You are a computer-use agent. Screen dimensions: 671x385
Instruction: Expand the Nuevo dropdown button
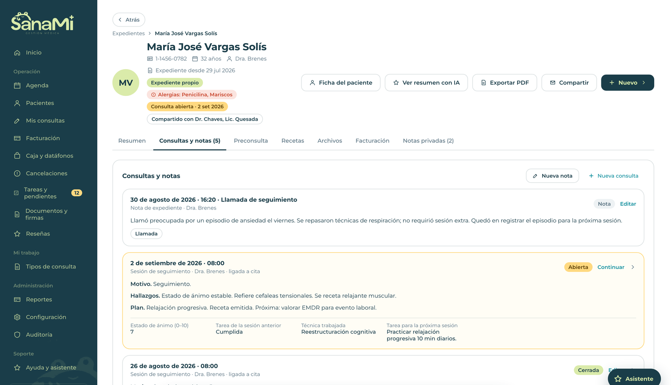click(627, 83)
